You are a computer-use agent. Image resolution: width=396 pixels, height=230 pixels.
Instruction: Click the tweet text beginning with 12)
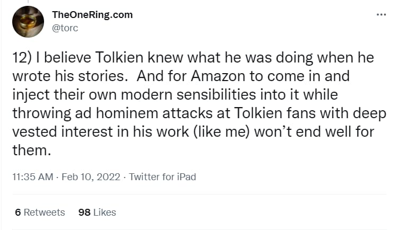click(199, 104)
